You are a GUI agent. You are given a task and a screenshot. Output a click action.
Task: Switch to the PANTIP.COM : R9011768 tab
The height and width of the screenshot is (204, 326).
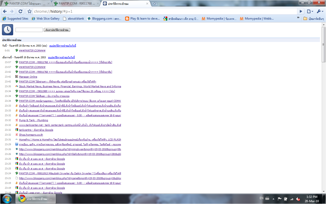pyautogui.click(x=76, y=4)
